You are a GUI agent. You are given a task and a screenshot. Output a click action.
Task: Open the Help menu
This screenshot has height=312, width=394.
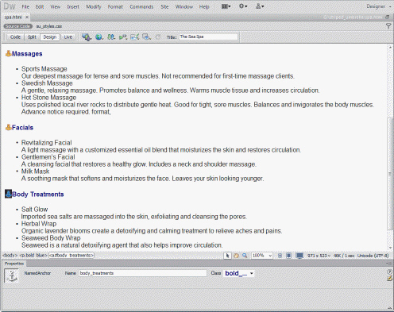coord(204,6)
